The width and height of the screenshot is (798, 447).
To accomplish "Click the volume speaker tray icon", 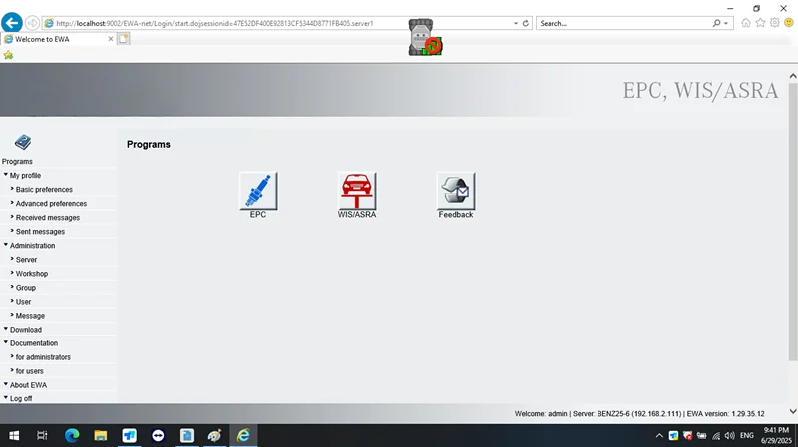I will point(730,436).
